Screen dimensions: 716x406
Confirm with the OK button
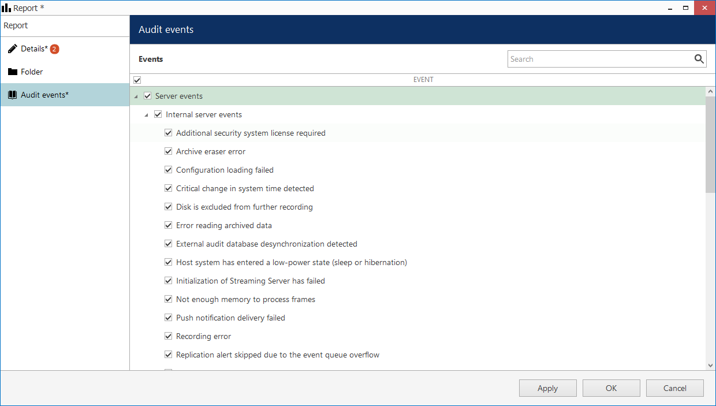click(611, 388)
